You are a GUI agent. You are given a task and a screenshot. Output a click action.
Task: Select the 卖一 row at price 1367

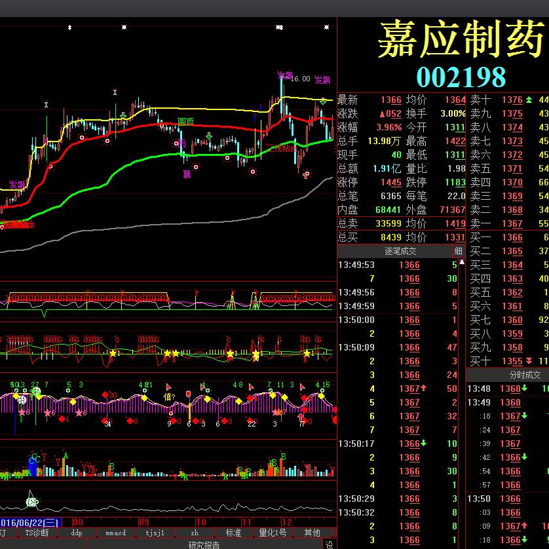tap(509, 224)
